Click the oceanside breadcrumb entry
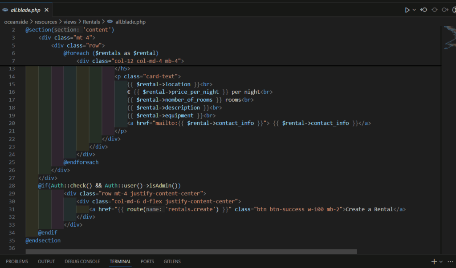The image size is (456, 268). point(16,21)
